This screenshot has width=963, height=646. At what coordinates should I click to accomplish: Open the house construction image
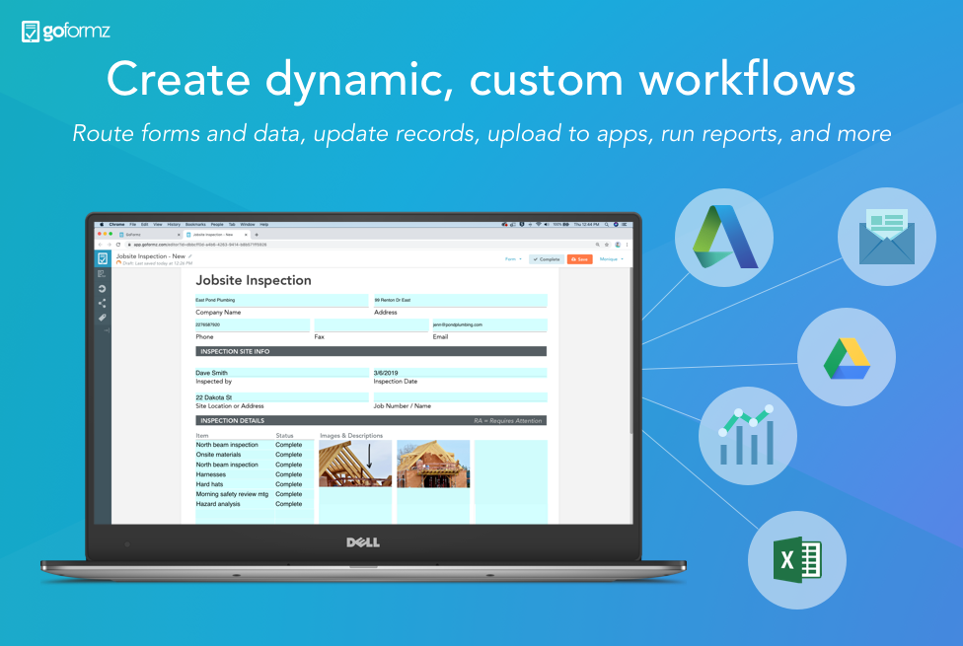point(433,464)
